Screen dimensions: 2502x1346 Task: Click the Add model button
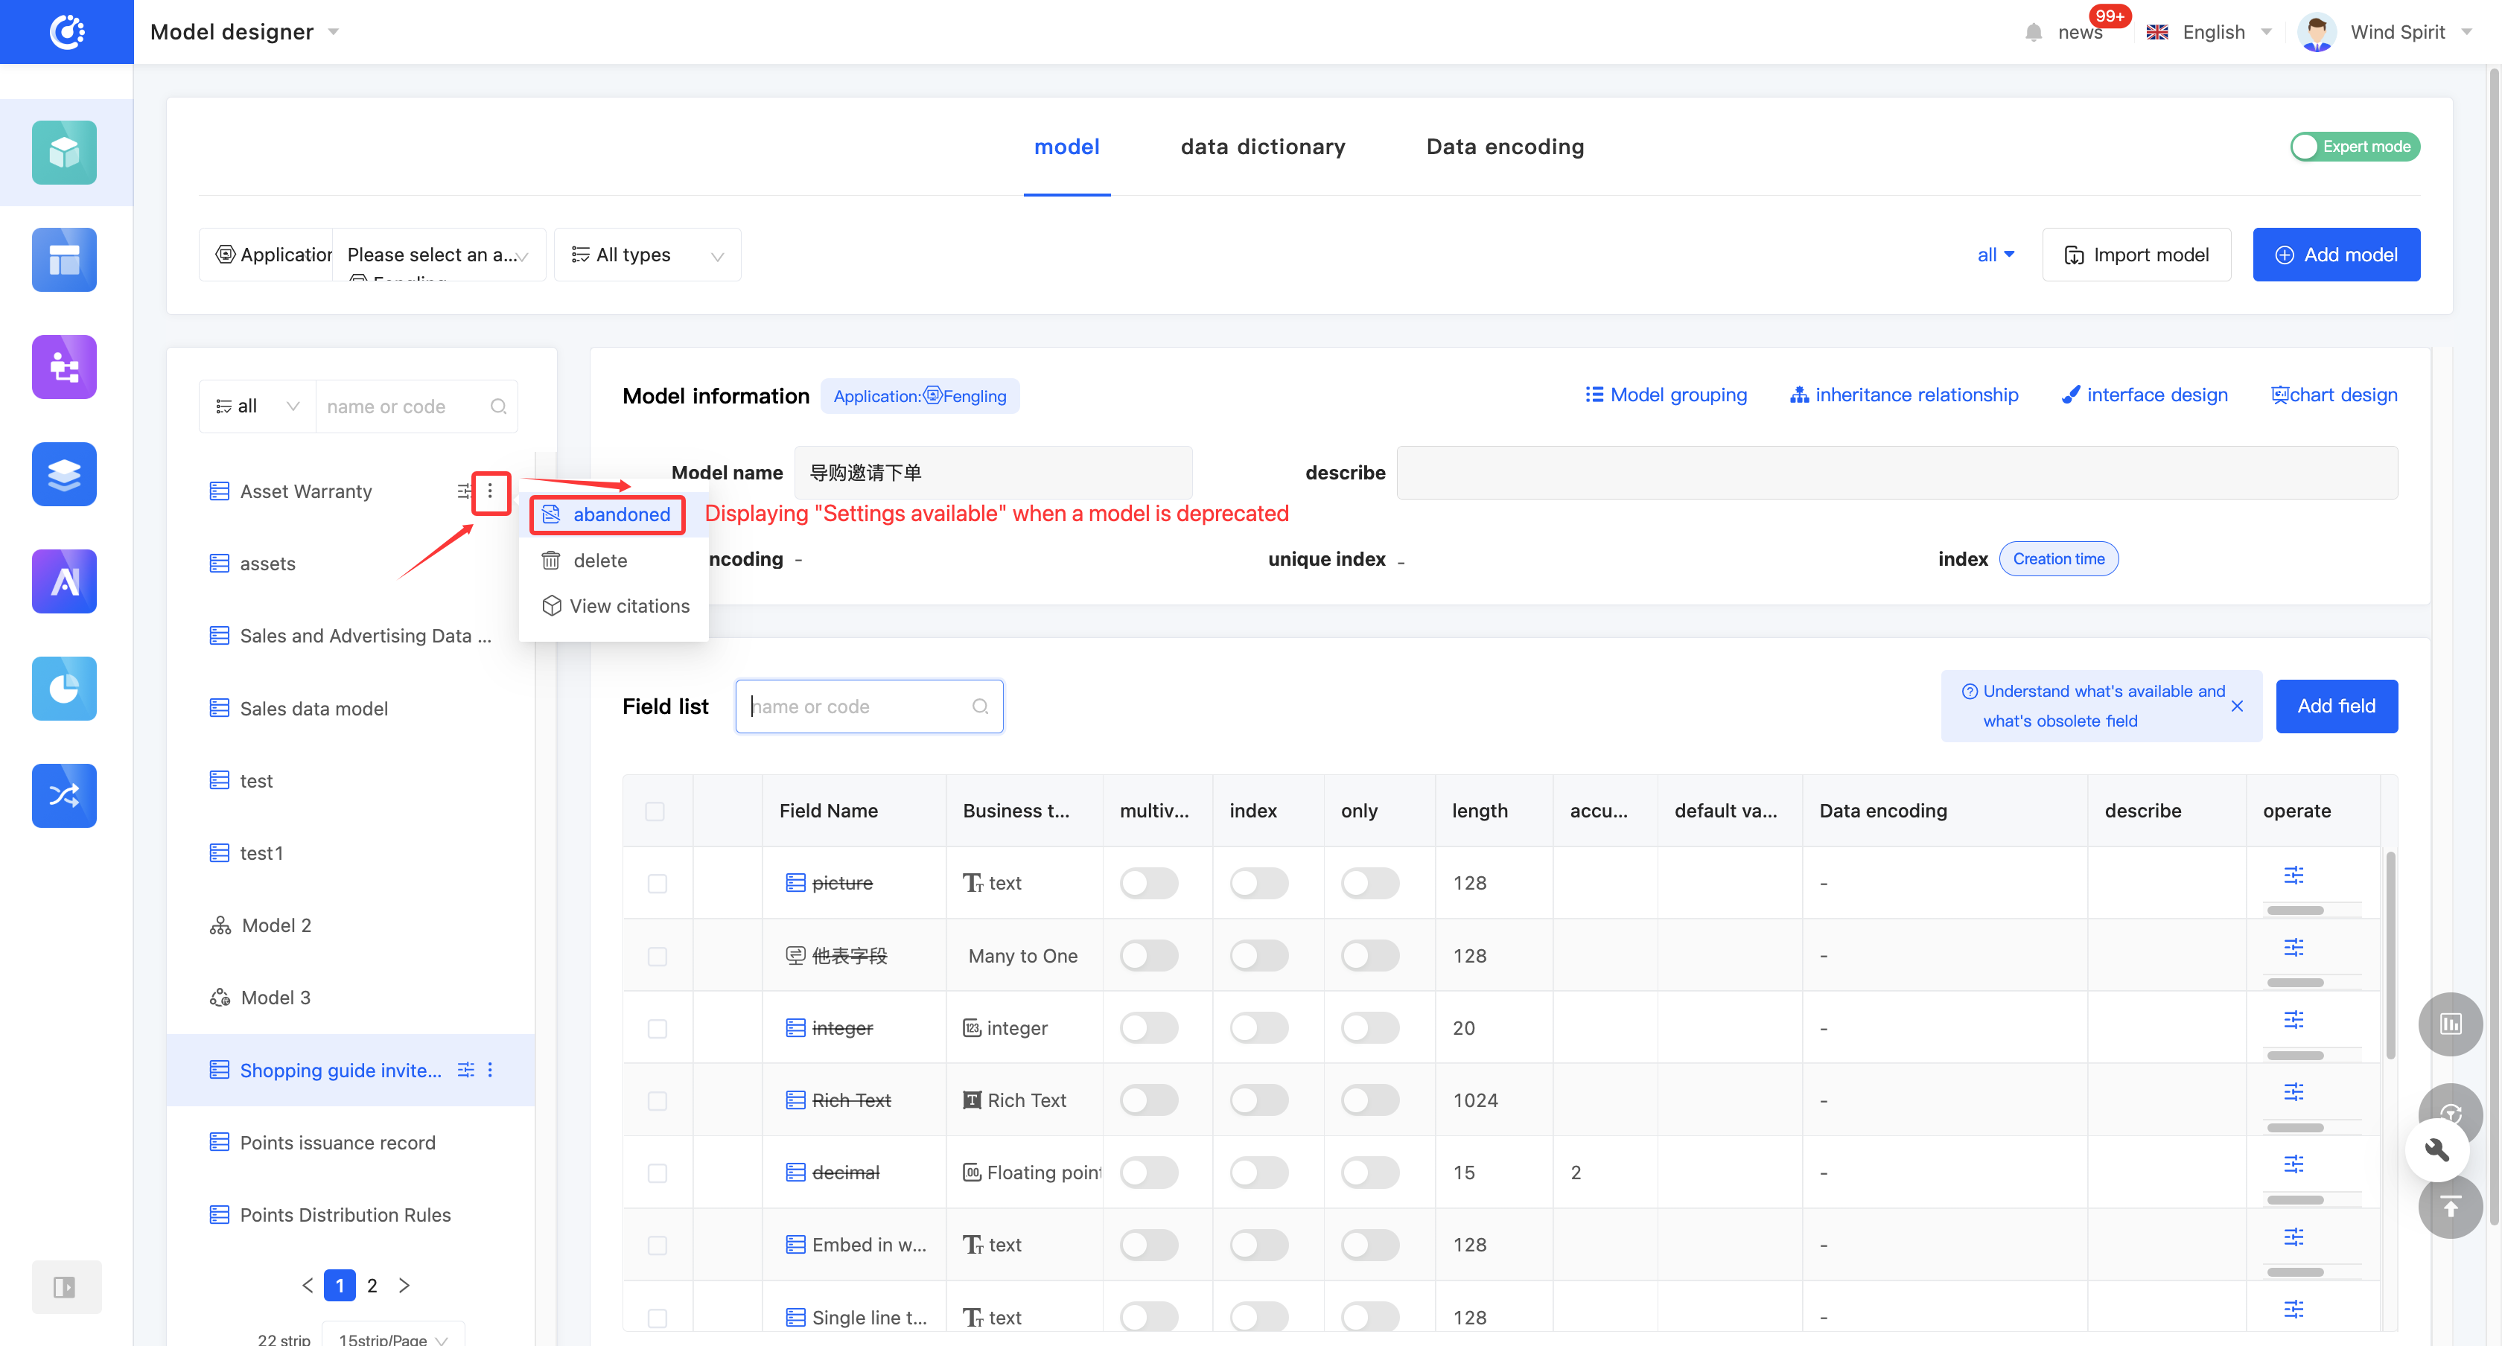(2335, 255)
